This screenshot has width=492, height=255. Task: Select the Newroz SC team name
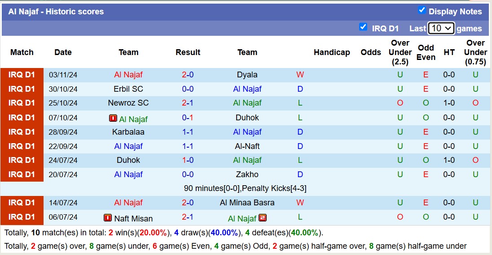[x=128, y=103]
